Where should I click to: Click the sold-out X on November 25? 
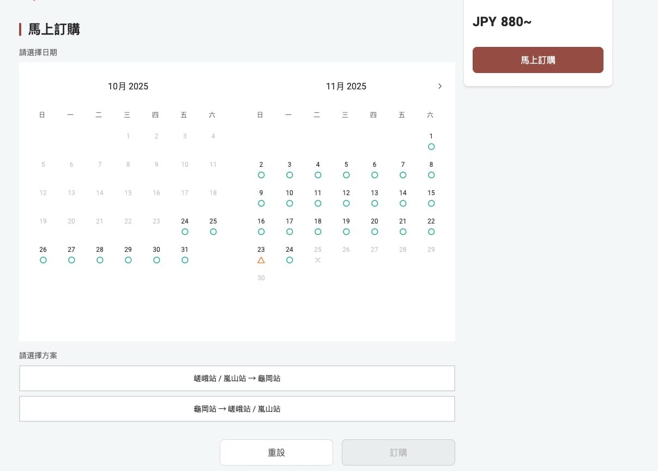(318, 260)
